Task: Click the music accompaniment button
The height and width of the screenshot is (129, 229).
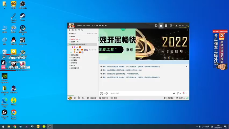Action: 103,98
